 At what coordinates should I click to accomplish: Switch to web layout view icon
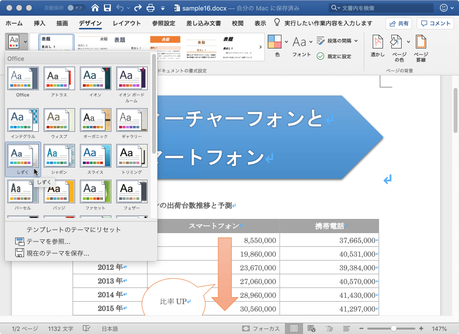pyautogui.click(x=311, y=329)
